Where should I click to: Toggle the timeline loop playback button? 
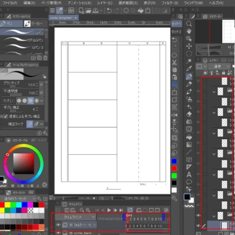[x=130, y=210]
